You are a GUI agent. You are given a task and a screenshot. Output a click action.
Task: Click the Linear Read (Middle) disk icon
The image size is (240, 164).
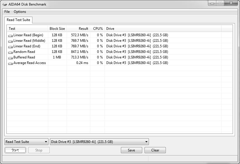(x=11, y=41)
